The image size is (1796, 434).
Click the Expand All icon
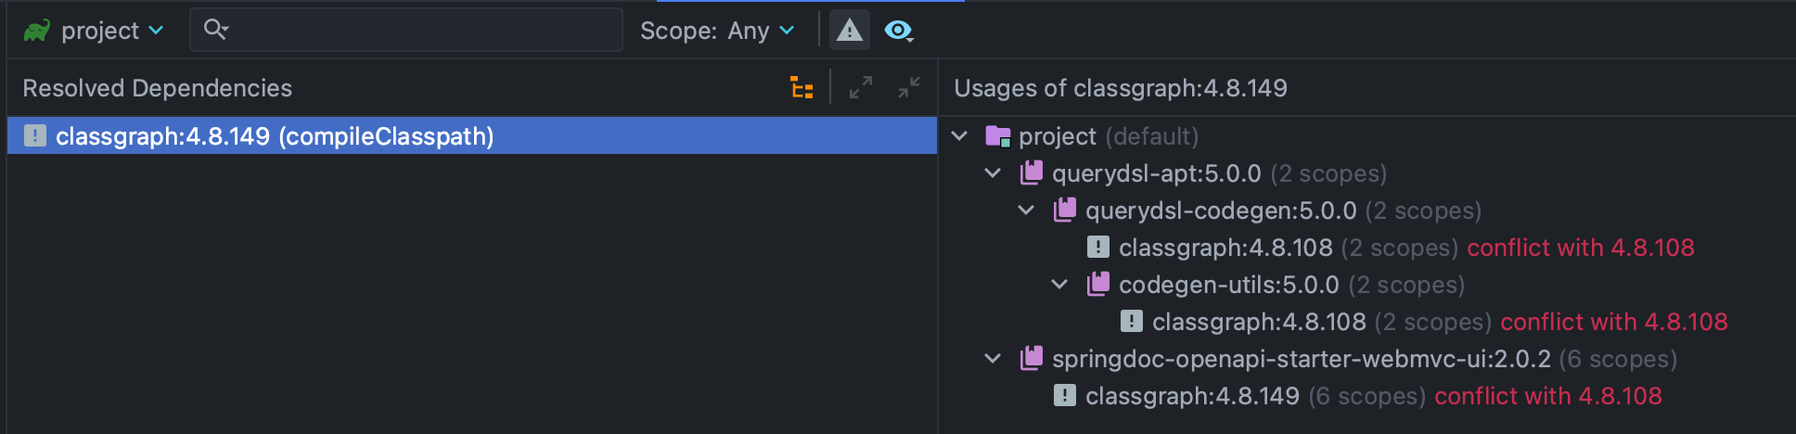(861, 88)
